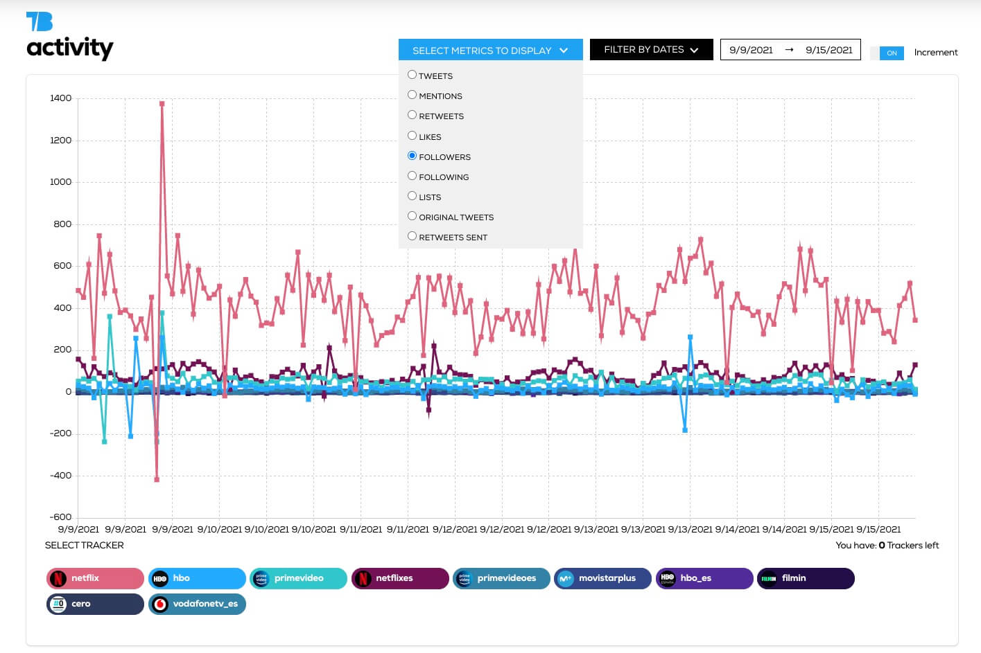This screenshot has width=981, height=653.
Task: Click the end date 9/15/2021 field
Action: click(x=829, y=50)
